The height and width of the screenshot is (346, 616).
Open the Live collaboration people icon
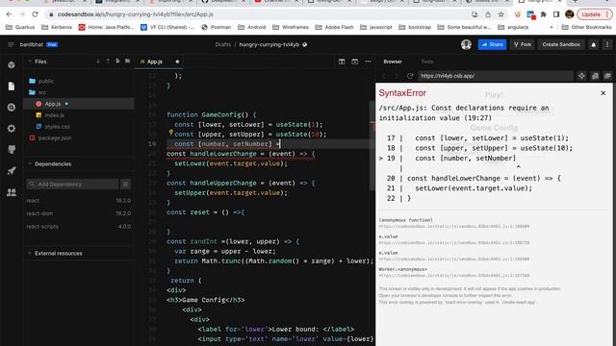12,192
